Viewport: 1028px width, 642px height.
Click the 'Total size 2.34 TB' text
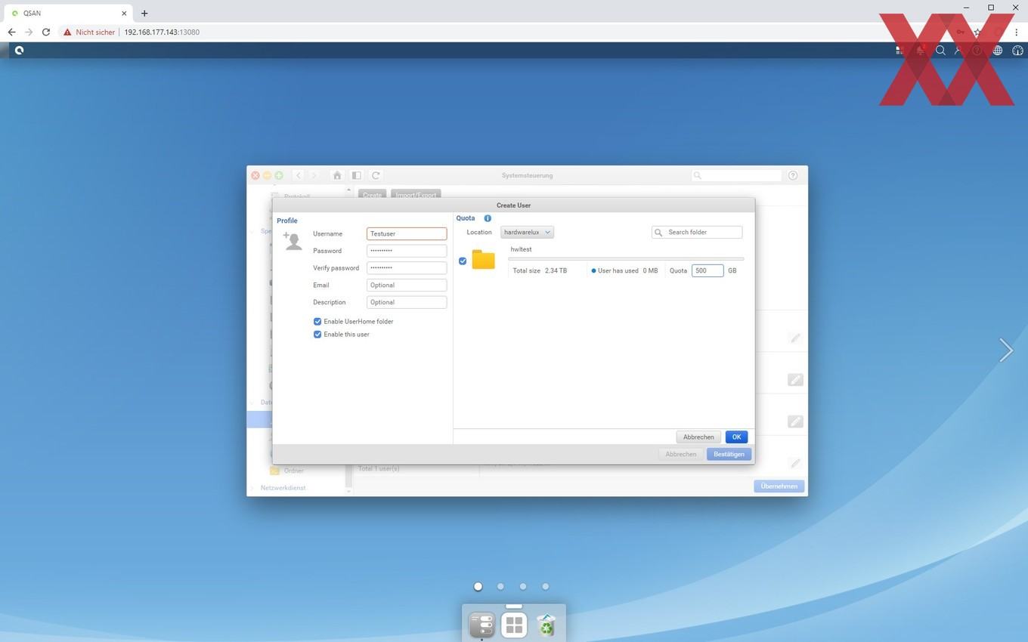click(x=540, y=270)
